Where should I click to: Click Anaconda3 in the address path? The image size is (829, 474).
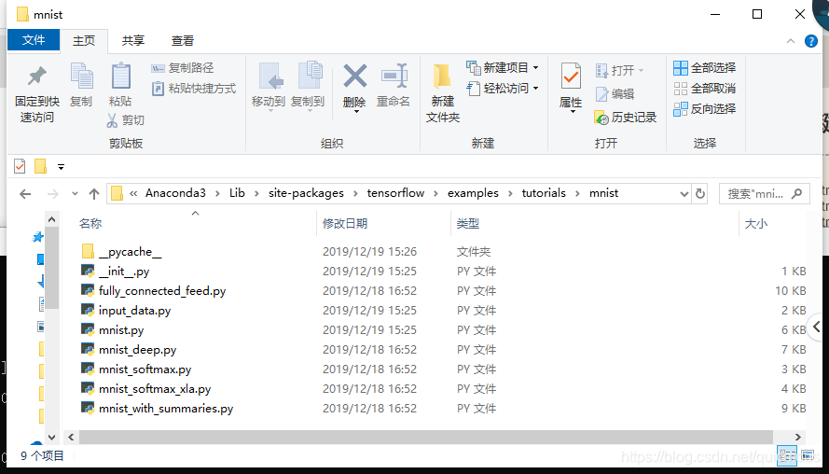[175, 193]
